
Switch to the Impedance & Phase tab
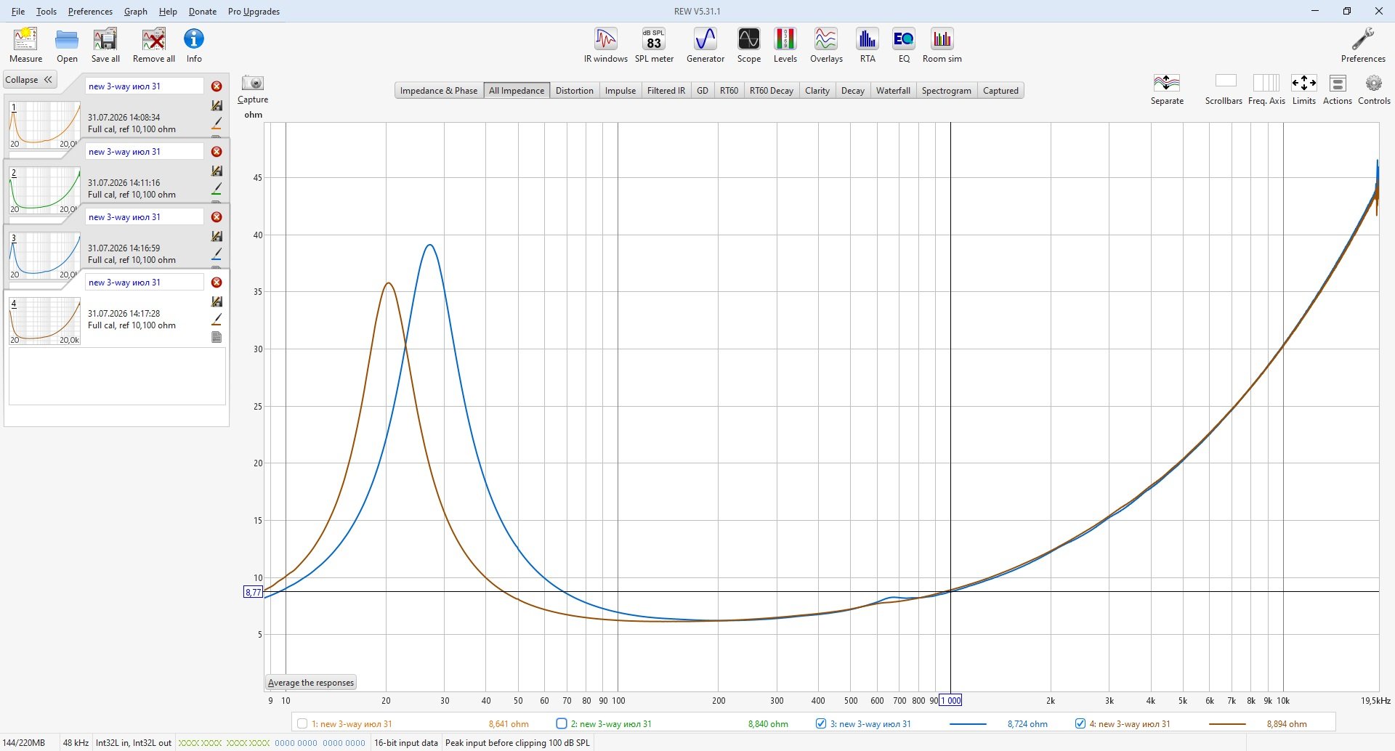tap(439, 91)
